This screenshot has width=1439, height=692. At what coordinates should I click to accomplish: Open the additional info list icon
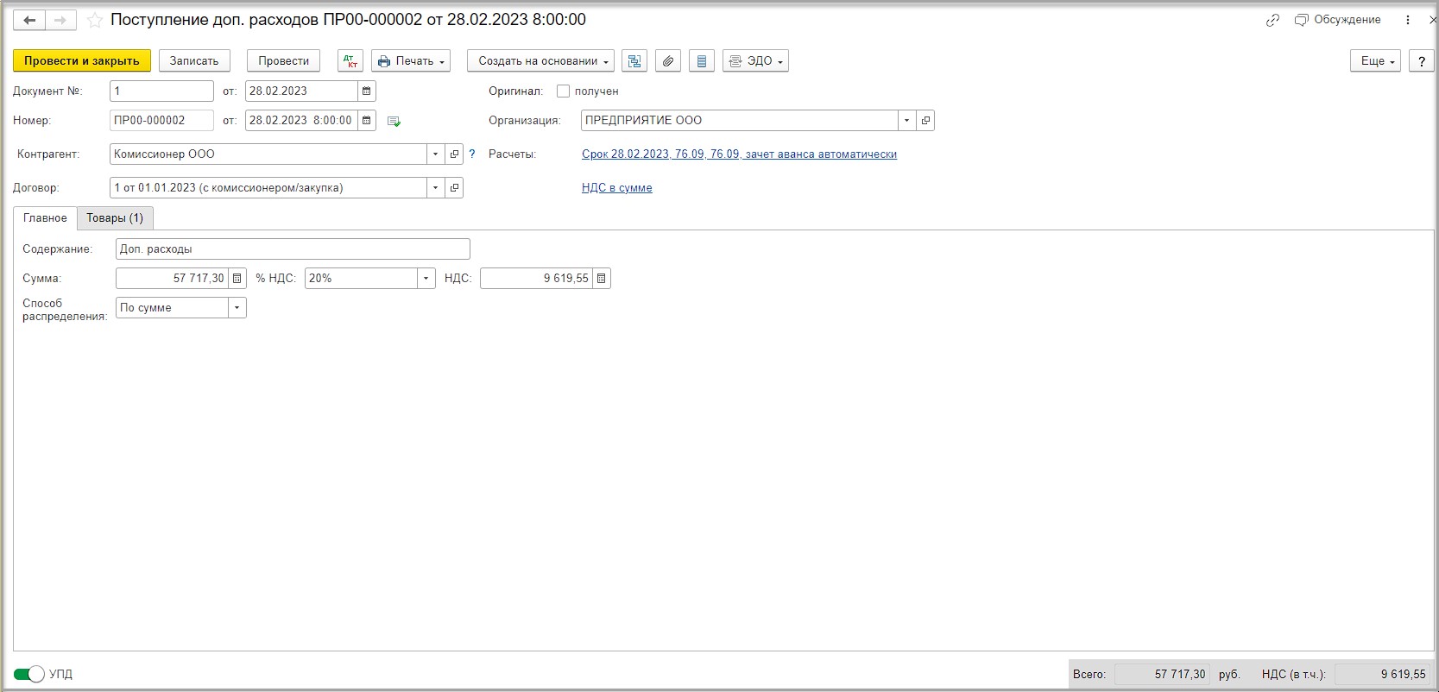702,61
